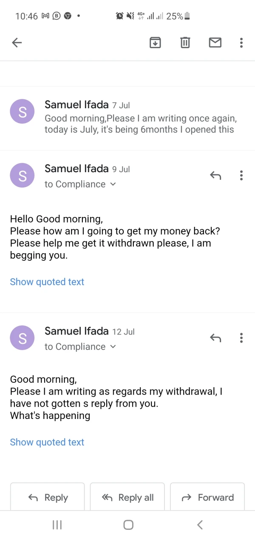Expand recipient details on 9 Jul message
The width and height of the screenshot is (255, 540).
113,184
